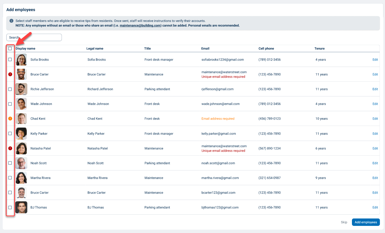Click the Title column header
385x233 pixels.
point(148,49)
